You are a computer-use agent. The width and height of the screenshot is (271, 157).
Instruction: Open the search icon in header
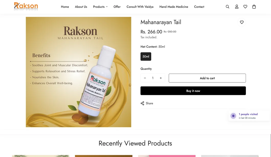(x=227, y=7)
